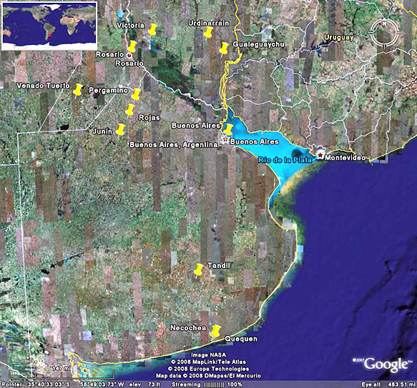The image size is (417, 388).
Task: Click the Junin label text
Action: click(102, 131)
